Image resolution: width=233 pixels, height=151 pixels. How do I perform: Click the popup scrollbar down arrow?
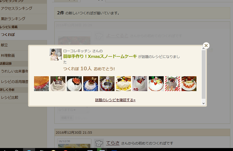point(204,103)
